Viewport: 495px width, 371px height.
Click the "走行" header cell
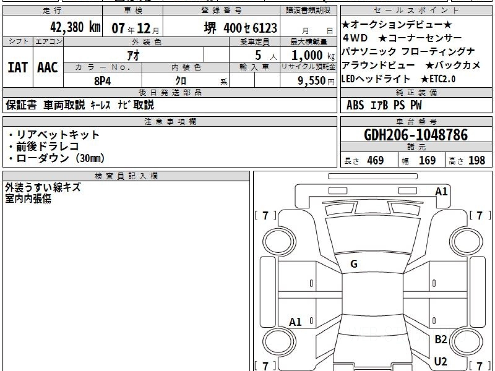52,11
